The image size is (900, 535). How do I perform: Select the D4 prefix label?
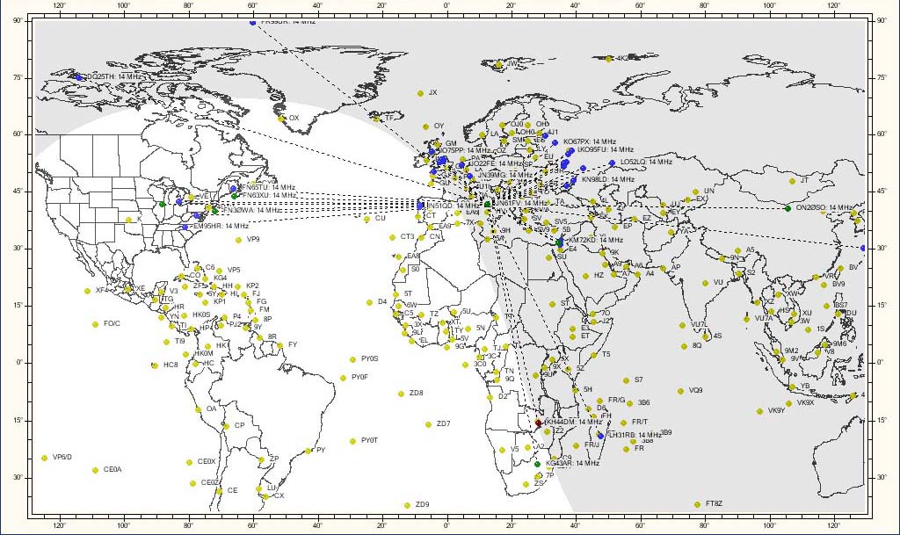[x=382, y=301]
